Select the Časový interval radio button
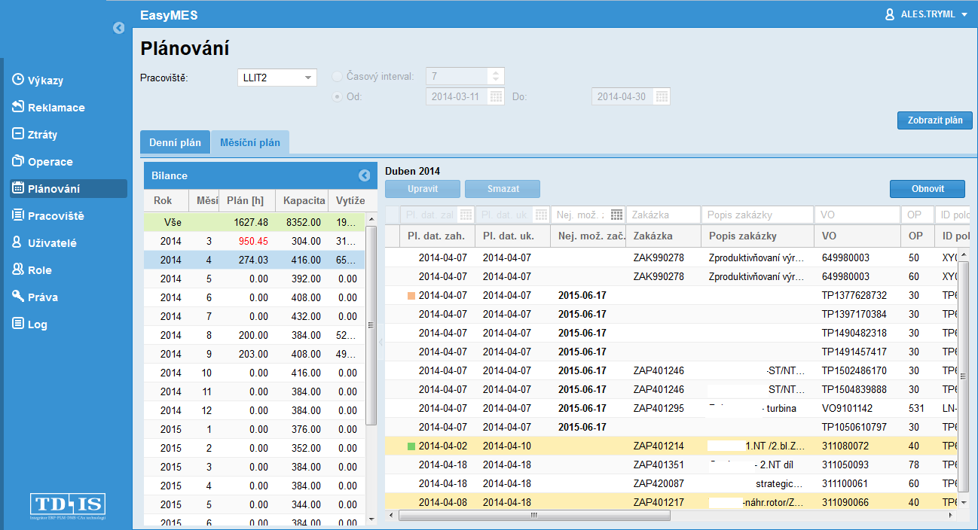The width and height of the screenshot is (978, 530). (337, 77)
